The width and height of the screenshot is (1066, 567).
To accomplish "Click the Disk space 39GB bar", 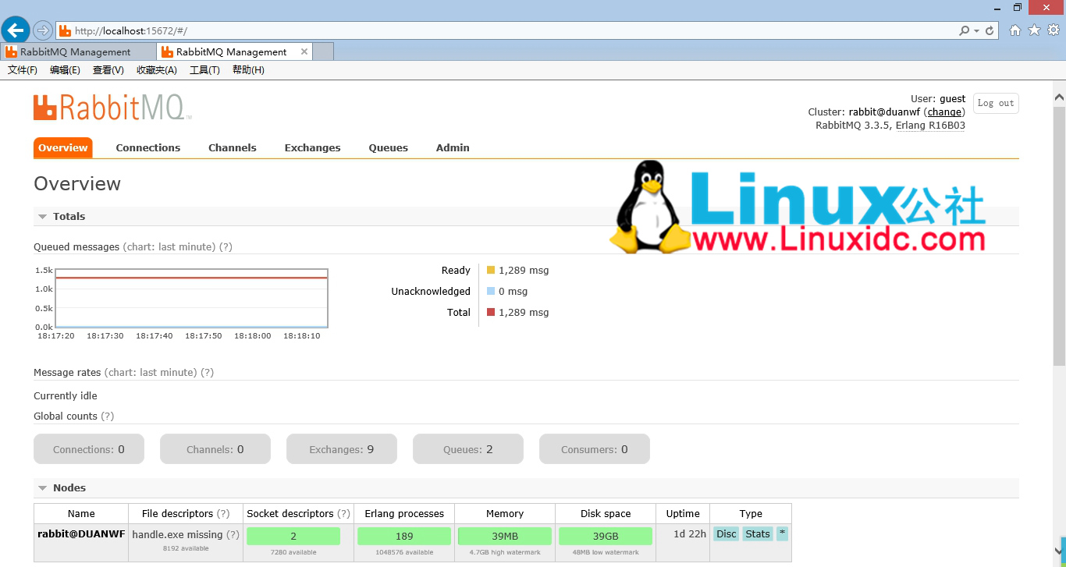I will (606, 536).
